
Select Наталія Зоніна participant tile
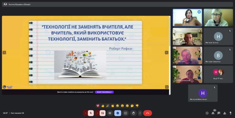218,37
